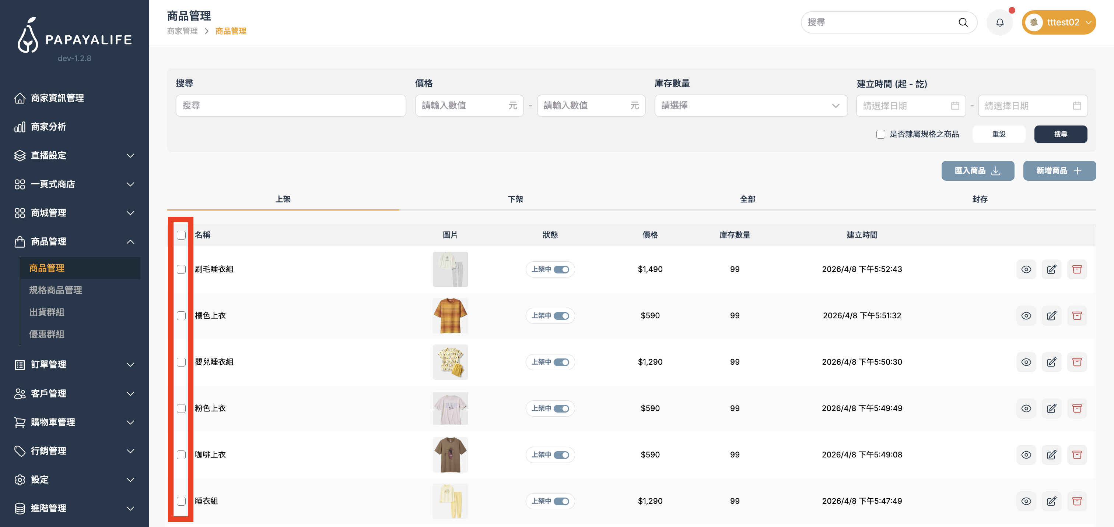Open the 庫存數量 請選擇 dropdown
The width and height of the screenshot is (1114, 527).
(750, 106)
